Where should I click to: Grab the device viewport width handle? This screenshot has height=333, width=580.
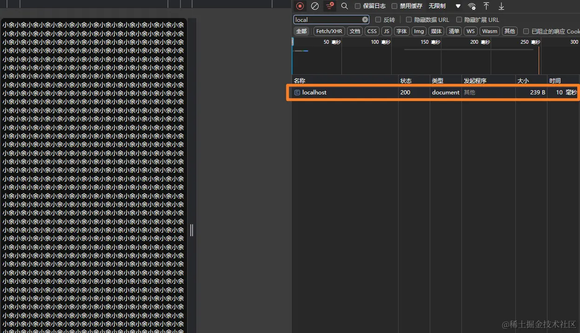pos(192,230)
